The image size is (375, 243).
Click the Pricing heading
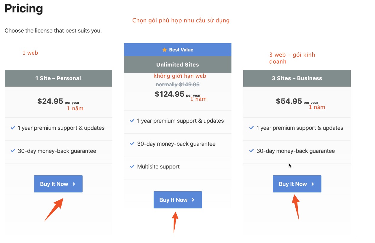pyautogui.click(x=24, y=8)
